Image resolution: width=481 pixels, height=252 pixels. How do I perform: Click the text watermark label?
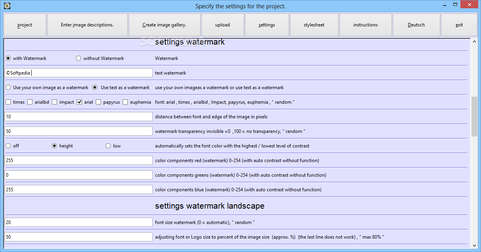coord(170,73)
